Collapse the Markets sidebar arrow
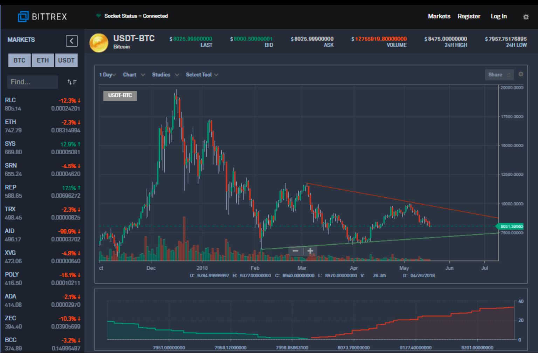 click(71, 41)
